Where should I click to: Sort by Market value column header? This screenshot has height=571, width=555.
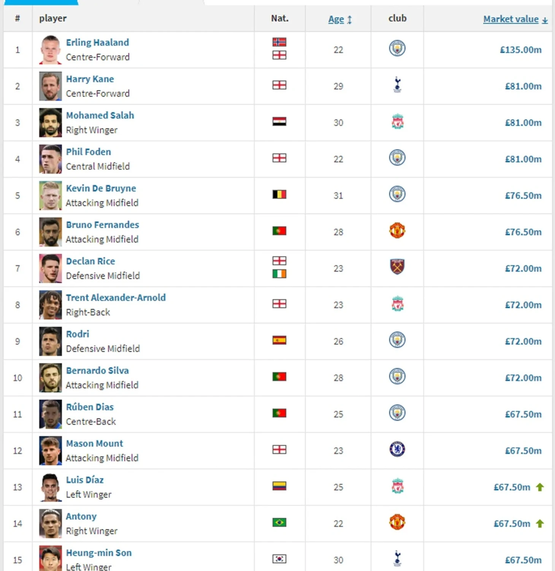tap(511, 19)
